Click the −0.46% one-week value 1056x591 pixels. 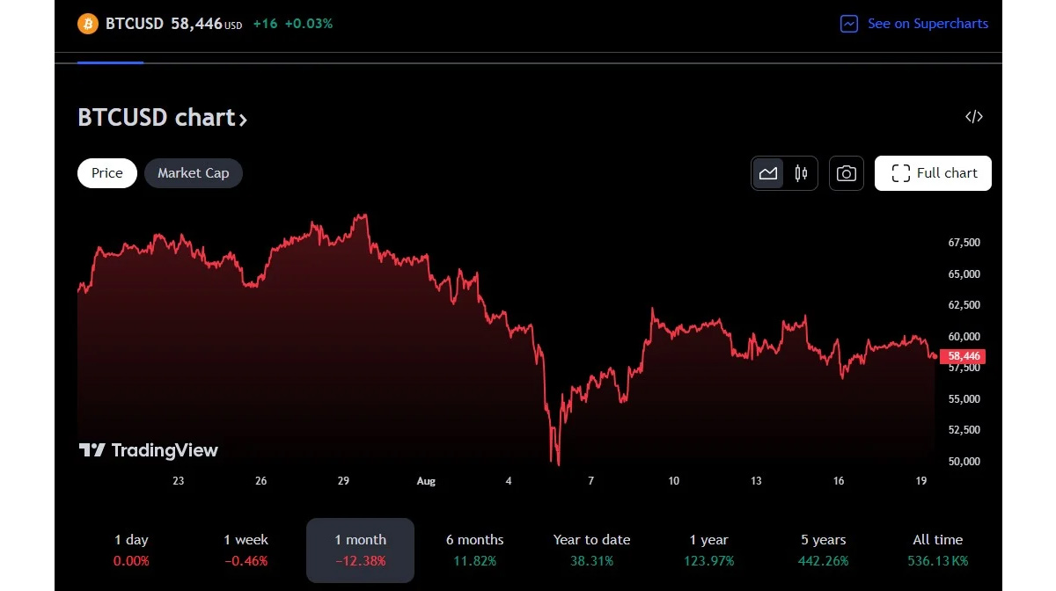pos(246,560)
